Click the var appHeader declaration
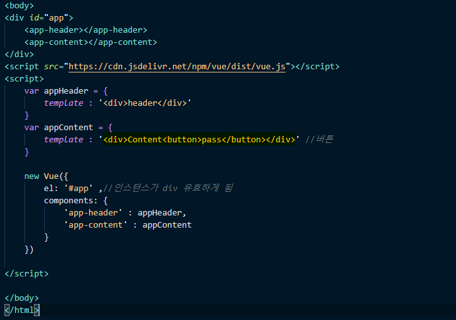This screenshot has height=320, width=456. tap(66, 91)
